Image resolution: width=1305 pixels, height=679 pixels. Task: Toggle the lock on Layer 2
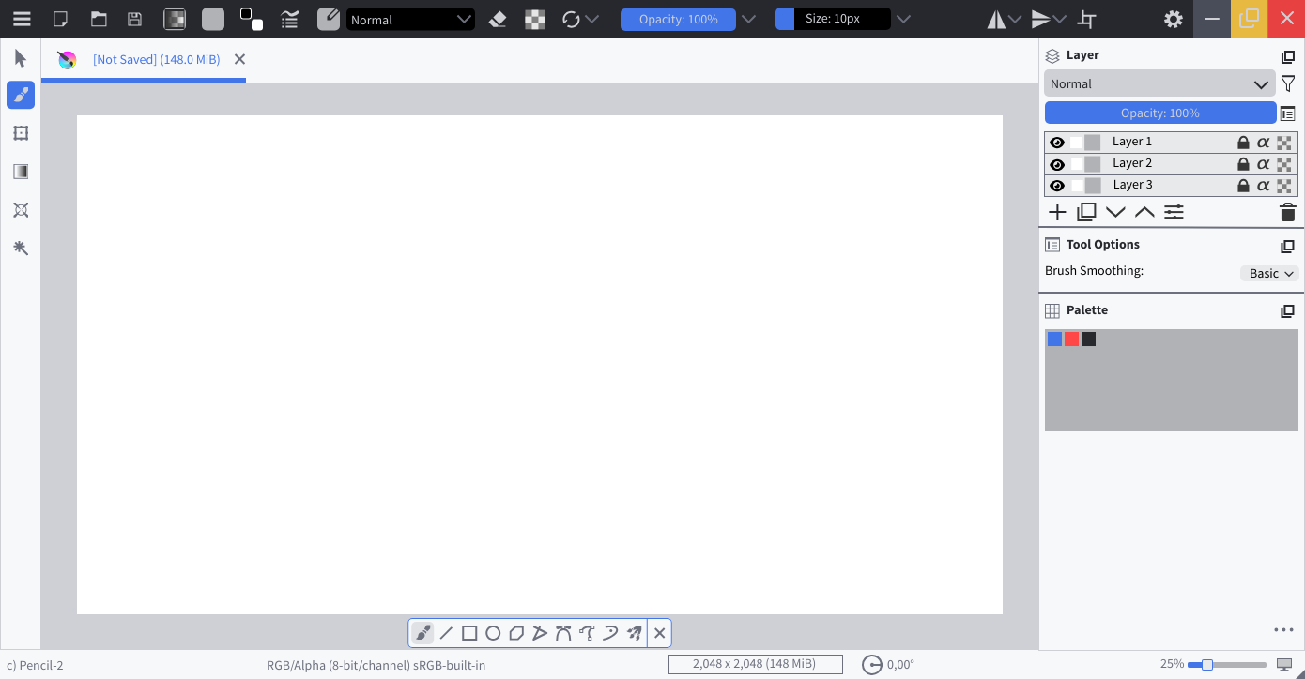pyautogui.click(x=1243, y=164)
